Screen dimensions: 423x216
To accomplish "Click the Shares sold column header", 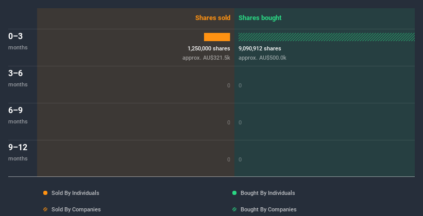I will point(213,18).
